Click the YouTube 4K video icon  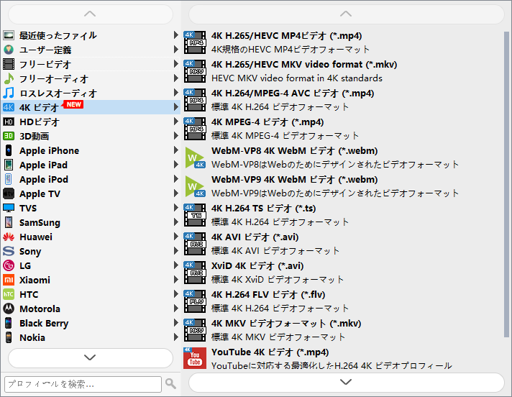tap(195, 358)
